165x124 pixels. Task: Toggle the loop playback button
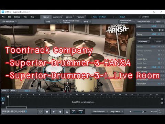click(40, 112)
